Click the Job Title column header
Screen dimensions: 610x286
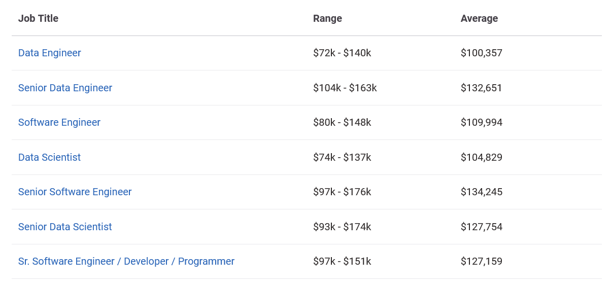38,18
